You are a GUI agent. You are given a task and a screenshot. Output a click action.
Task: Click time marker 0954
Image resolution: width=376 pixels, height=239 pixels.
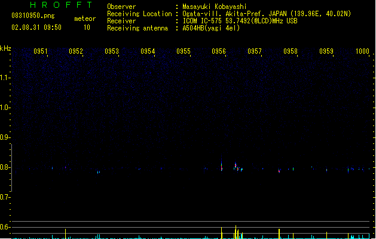[x=148, y=51]
